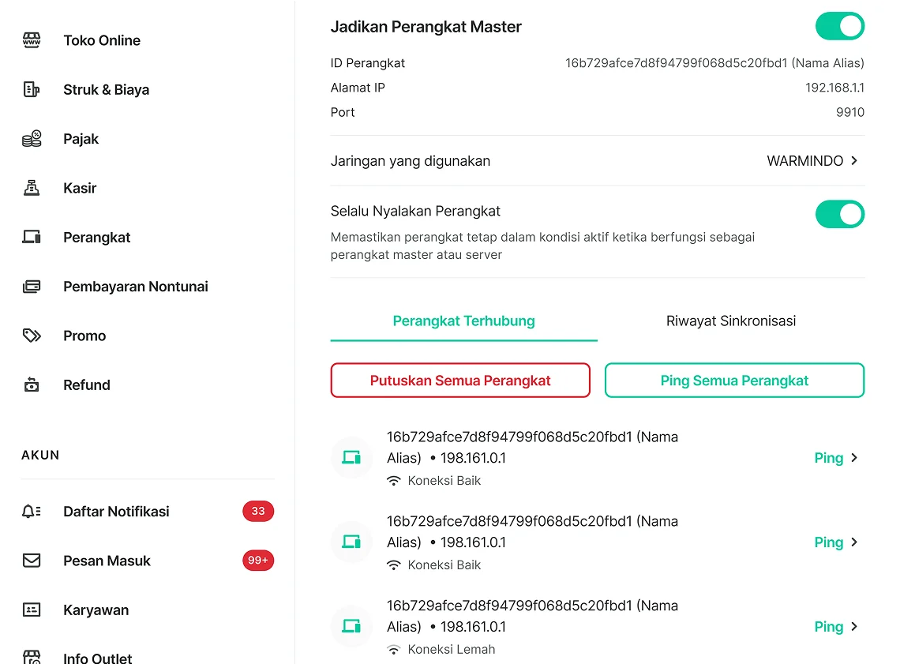Image resolution: width=900 pixels, height=664 pixels.
Task: Ping the second connected device
Action: click(828, 542)
